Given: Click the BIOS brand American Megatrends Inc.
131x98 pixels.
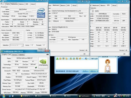Looking at the screenshot, I should coord(69,27).
